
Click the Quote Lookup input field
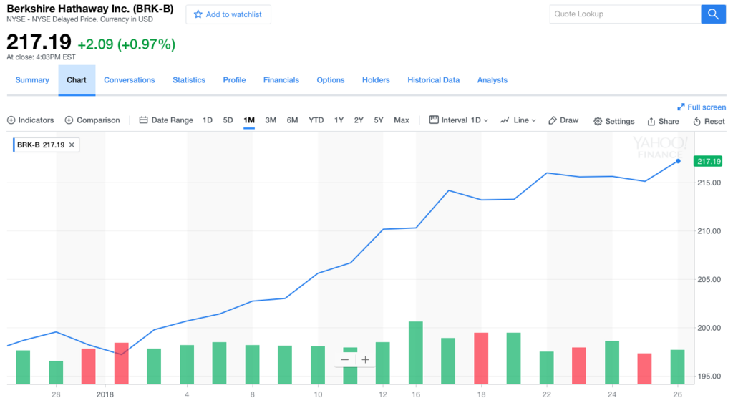tap(625, 14)
